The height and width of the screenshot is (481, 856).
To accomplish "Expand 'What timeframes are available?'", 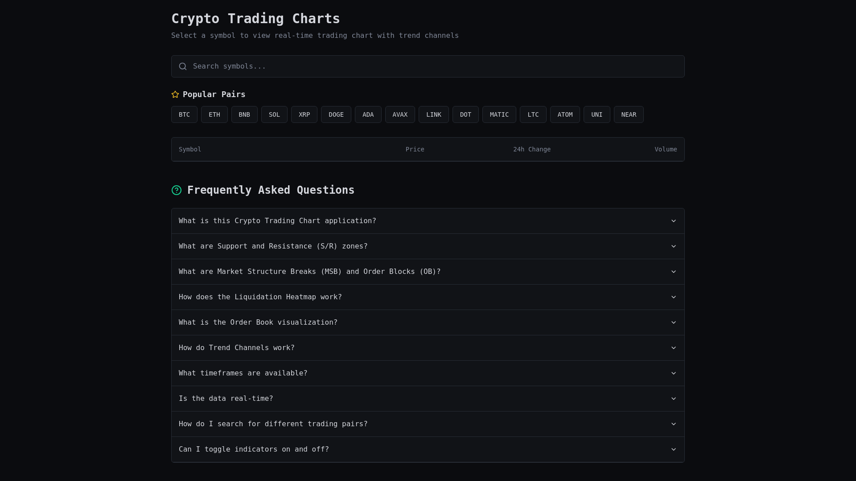I will tap(428, 373).
